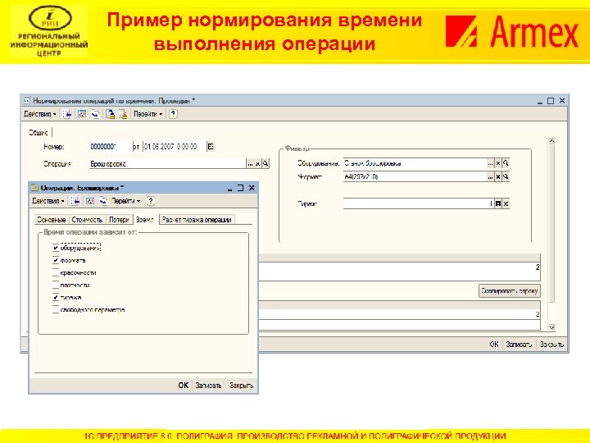This screenshot has height=443, width=590.
Task: Enable the красочности checkbox
Action: click(x=56, y=272)
